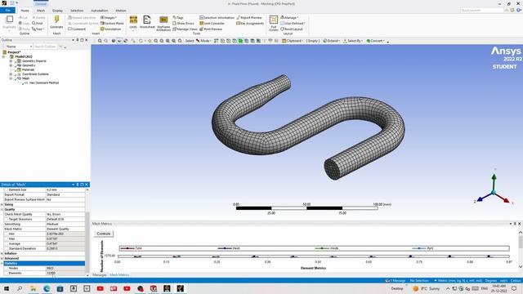Image resolution: width=523 pixels, height=294 pixels.
Task: Open the File menu
Action: click(x=7, y=11)
